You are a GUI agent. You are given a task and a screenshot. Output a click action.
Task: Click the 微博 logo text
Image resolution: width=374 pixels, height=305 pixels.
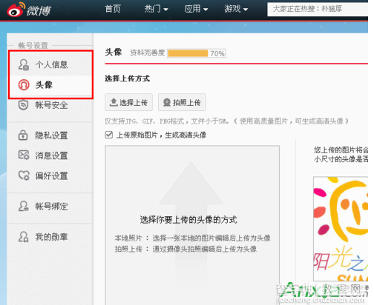[39, 10]
